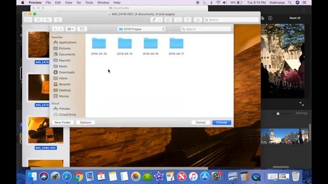Select the IMG_0478 thumbnail in Preview sidebar
Screen dimensions: 328x184
tap(39, 44)
